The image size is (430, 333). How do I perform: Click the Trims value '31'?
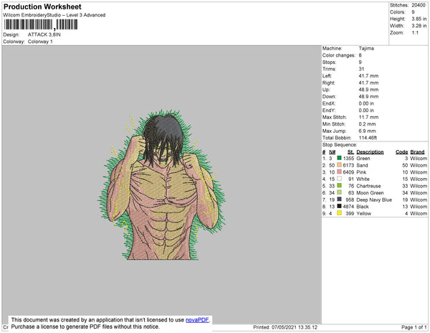click(361, 69)
